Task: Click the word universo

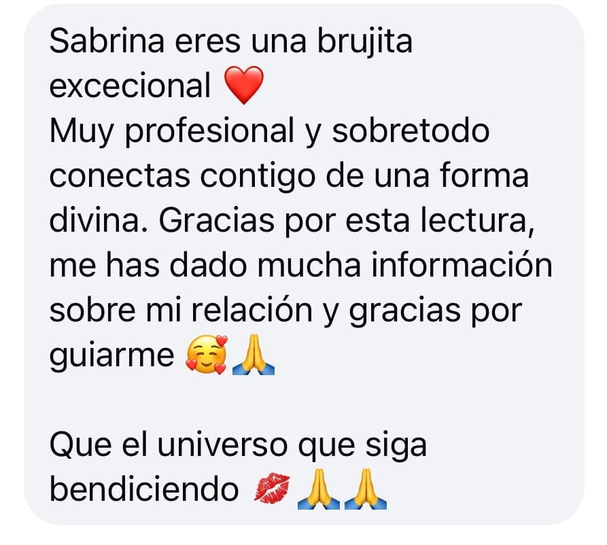Action: pyautogui.click(x=222, y=445)
